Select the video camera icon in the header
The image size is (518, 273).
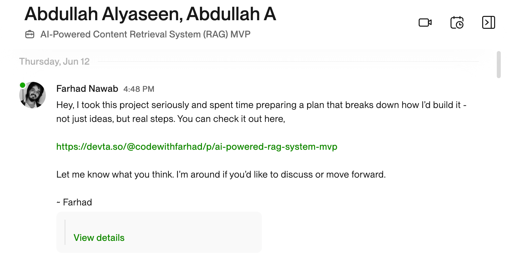425,23
